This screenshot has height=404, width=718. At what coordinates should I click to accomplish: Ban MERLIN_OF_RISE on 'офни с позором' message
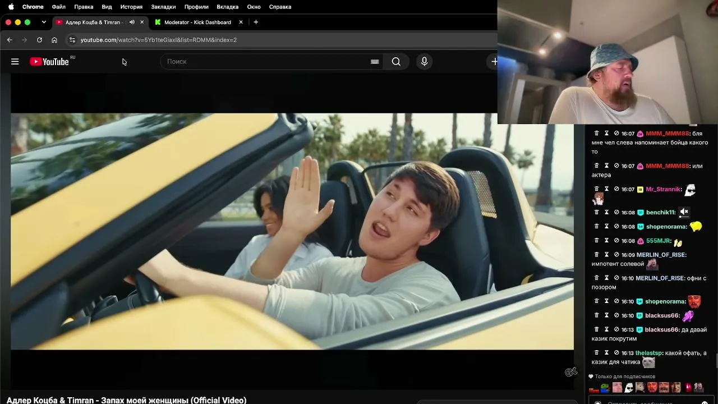tap(616, 278)
